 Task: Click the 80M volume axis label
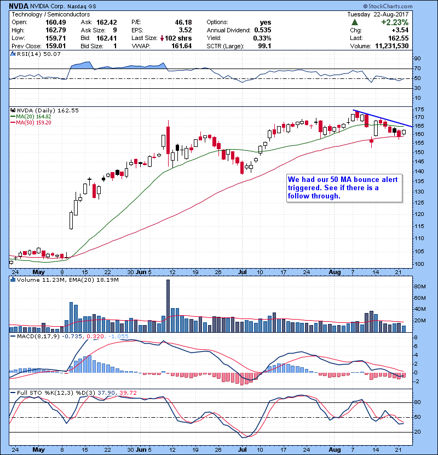420,287
